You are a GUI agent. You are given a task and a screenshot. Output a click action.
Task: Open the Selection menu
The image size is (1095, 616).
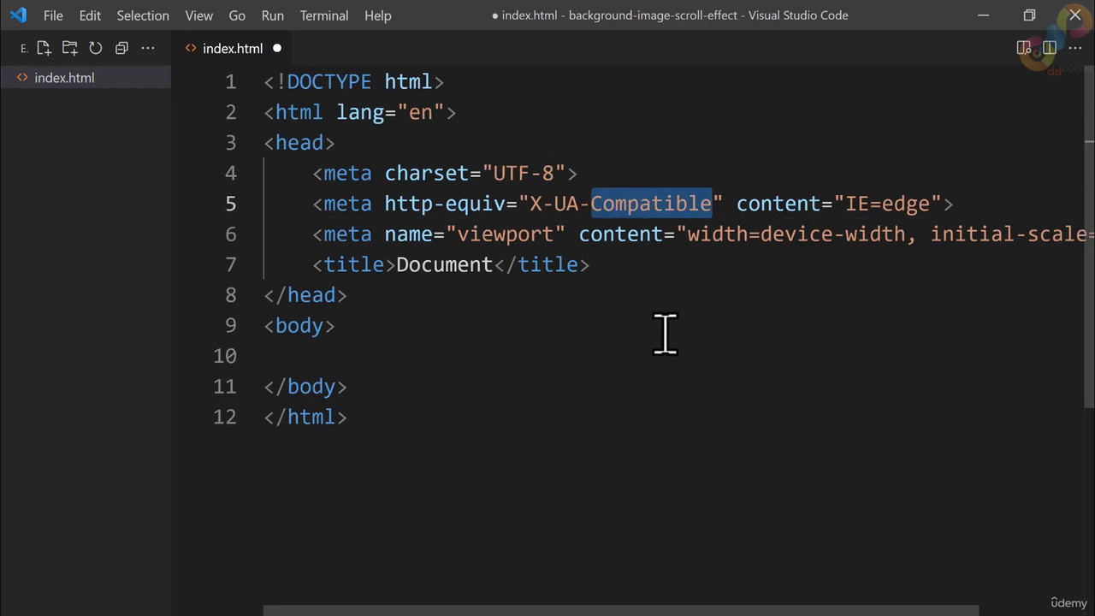(143, 15)
